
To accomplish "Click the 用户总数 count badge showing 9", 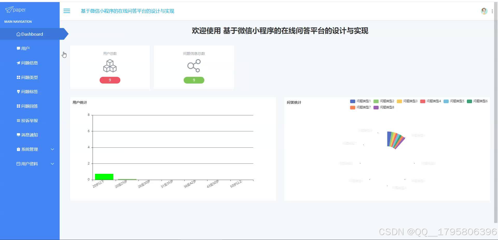I will (110, 80).
